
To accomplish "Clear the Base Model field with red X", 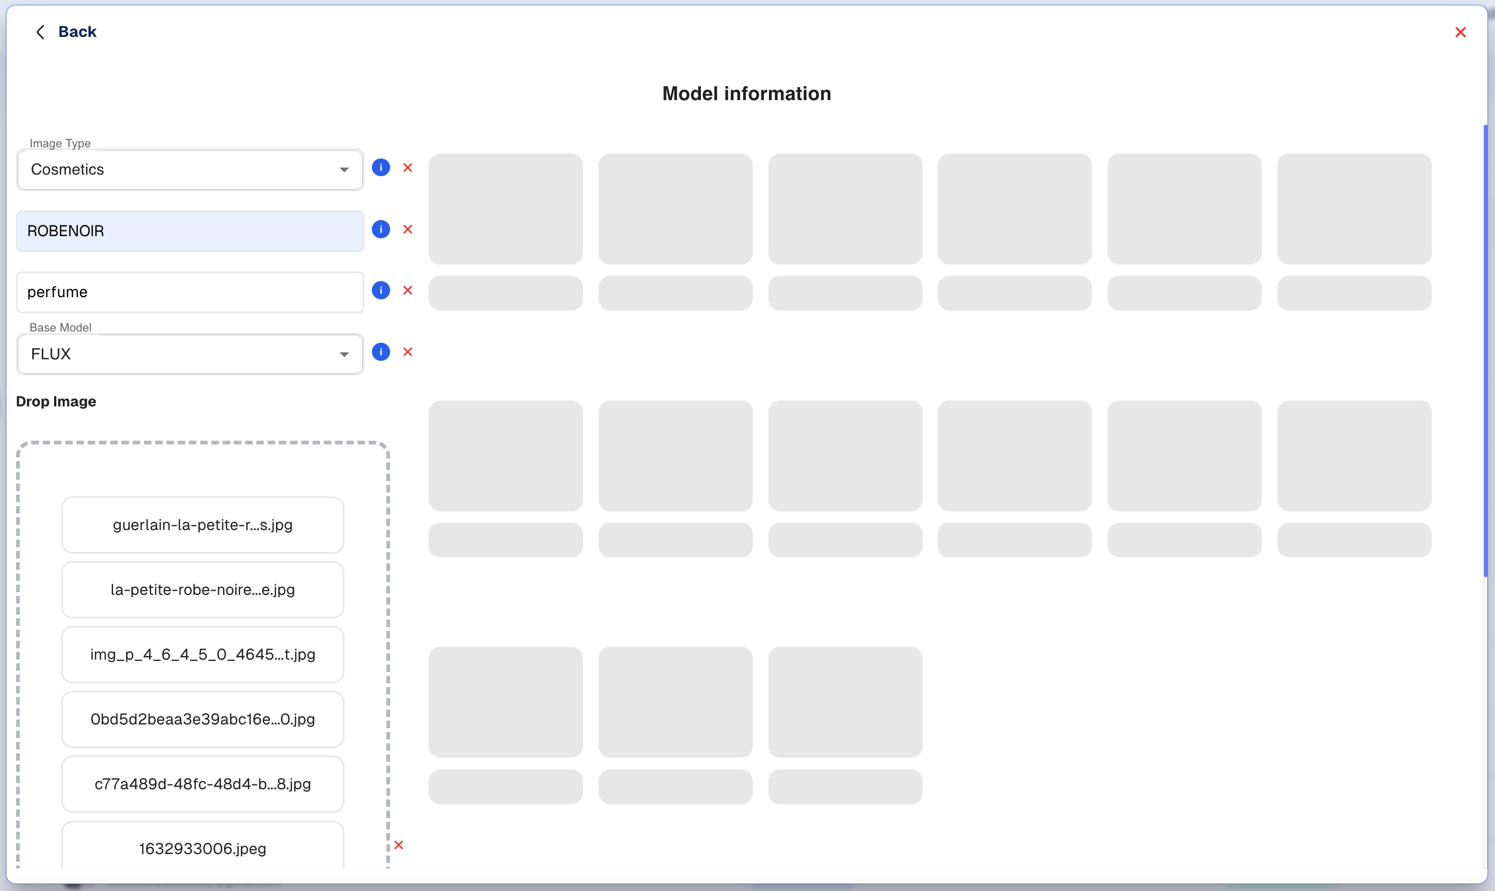I will pyautogui.click(x=408, y=352).
